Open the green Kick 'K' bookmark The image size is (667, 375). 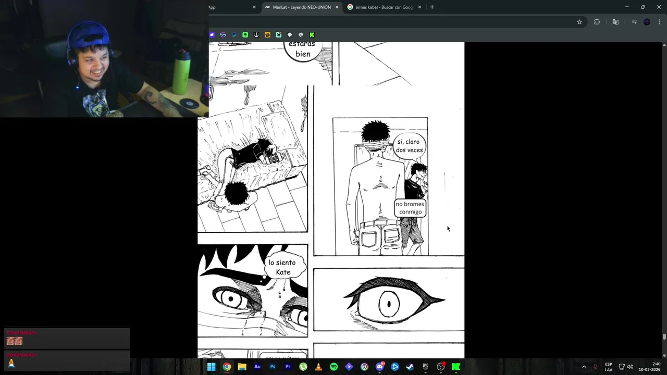(312, 35)
